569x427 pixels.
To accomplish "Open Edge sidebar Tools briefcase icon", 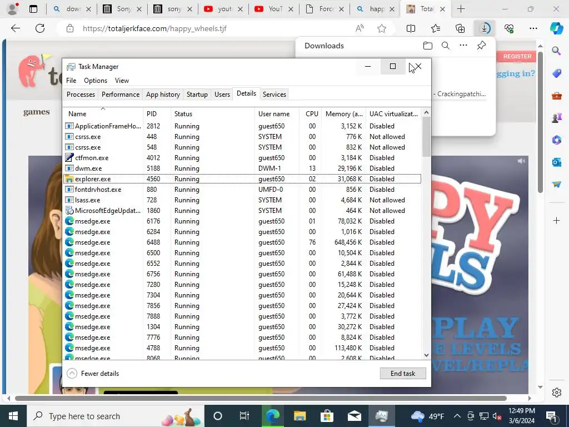I will (x=556, y=96).
